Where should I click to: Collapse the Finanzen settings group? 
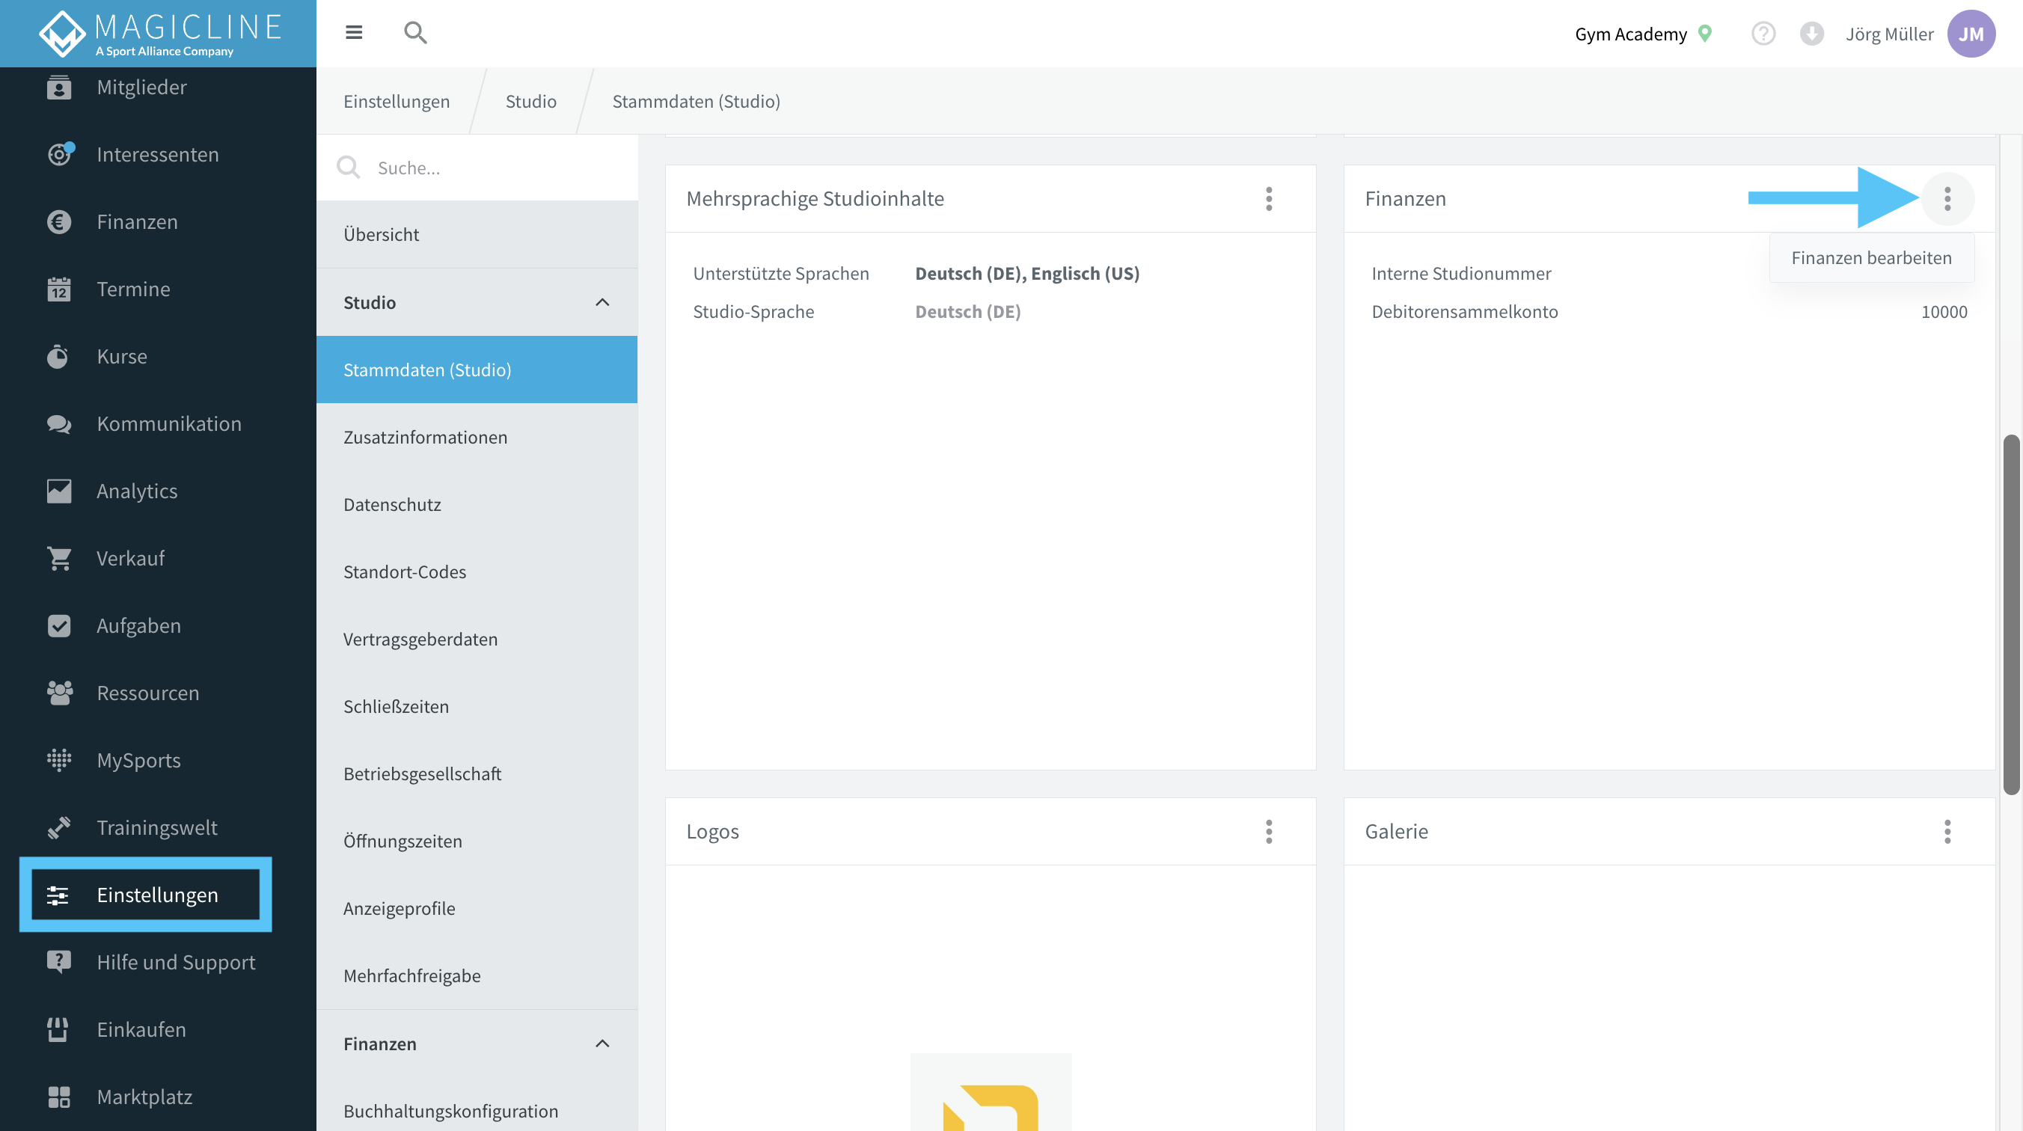click(x=602, y=1043)
